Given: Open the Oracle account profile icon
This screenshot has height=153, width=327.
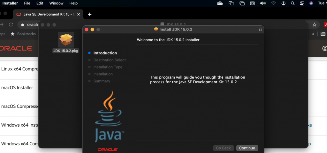Looking at the screenshot, I should click(325, 48).
